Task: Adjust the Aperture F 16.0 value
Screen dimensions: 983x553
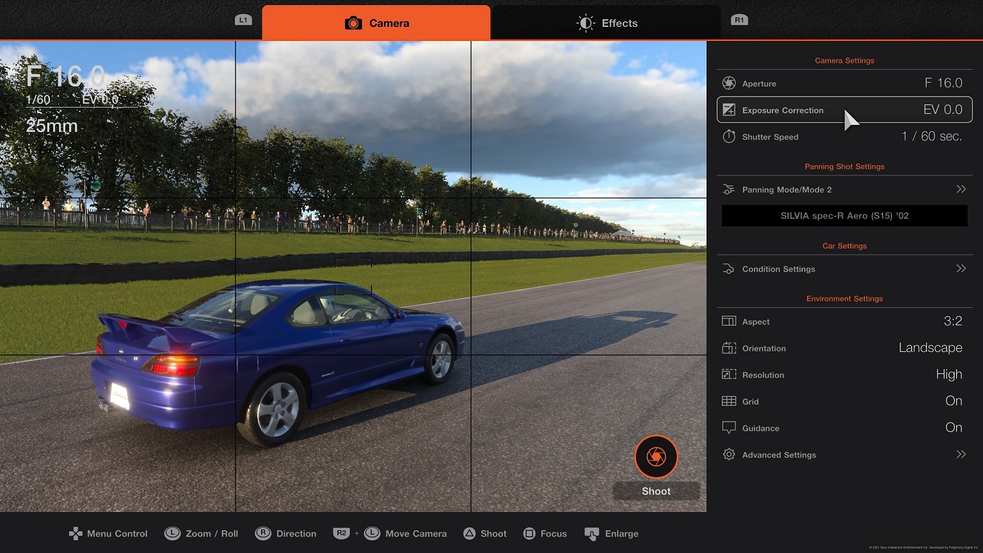Action: [x=943, y=83]
